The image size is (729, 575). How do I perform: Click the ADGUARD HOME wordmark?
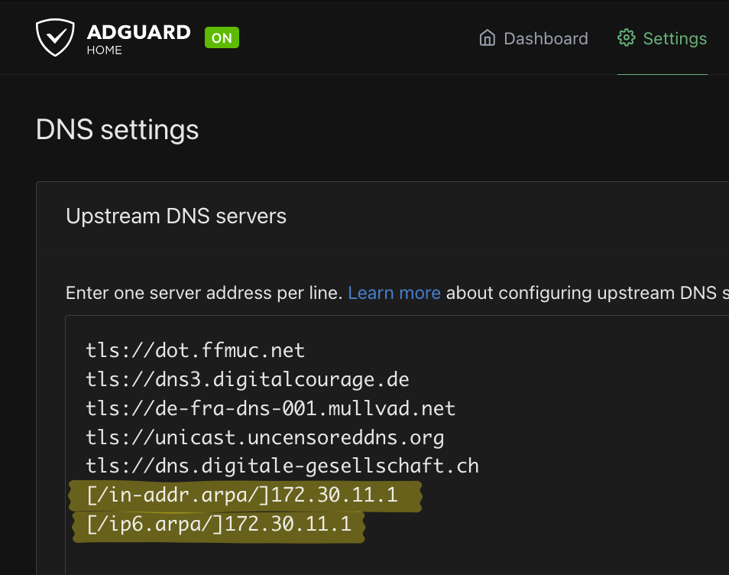138,38
